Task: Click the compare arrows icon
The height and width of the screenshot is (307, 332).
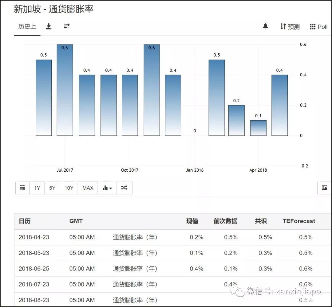Action: coord(67,26)
